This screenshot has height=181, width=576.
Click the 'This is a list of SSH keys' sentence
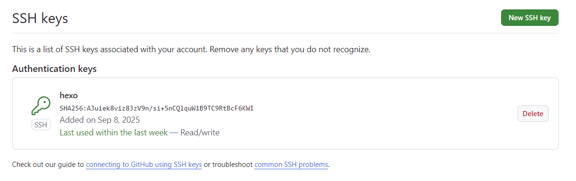[x=110, y=49]
